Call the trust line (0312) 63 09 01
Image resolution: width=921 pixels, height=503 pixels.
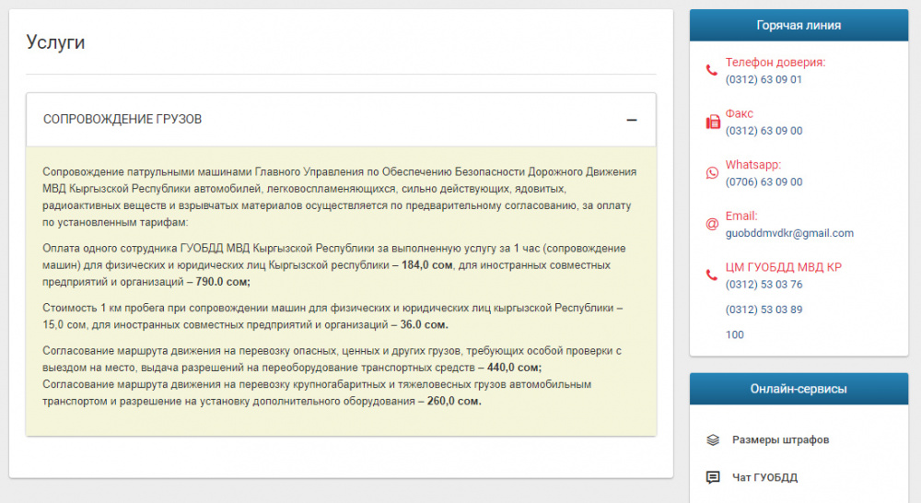click(764, 79)
